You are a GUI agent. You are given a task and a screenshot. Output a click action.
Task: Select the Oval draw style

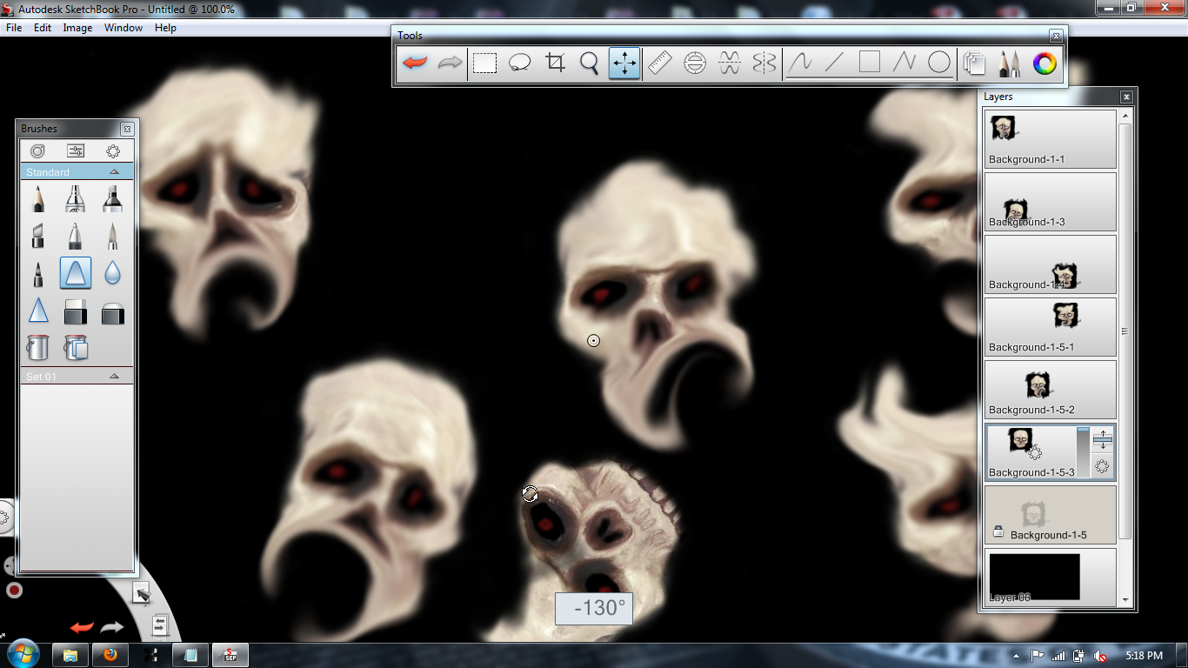pyautogui.click(x=939, y=63)
